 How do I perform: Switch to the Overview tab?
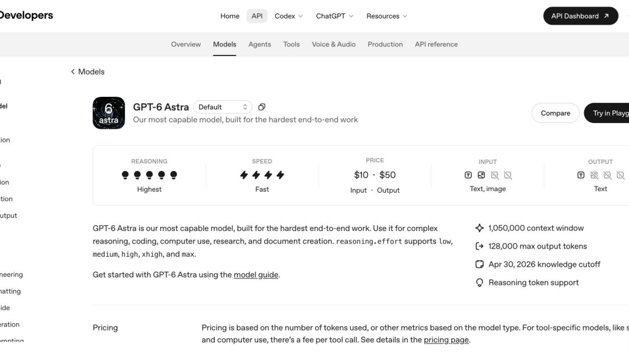pos(186,44)
